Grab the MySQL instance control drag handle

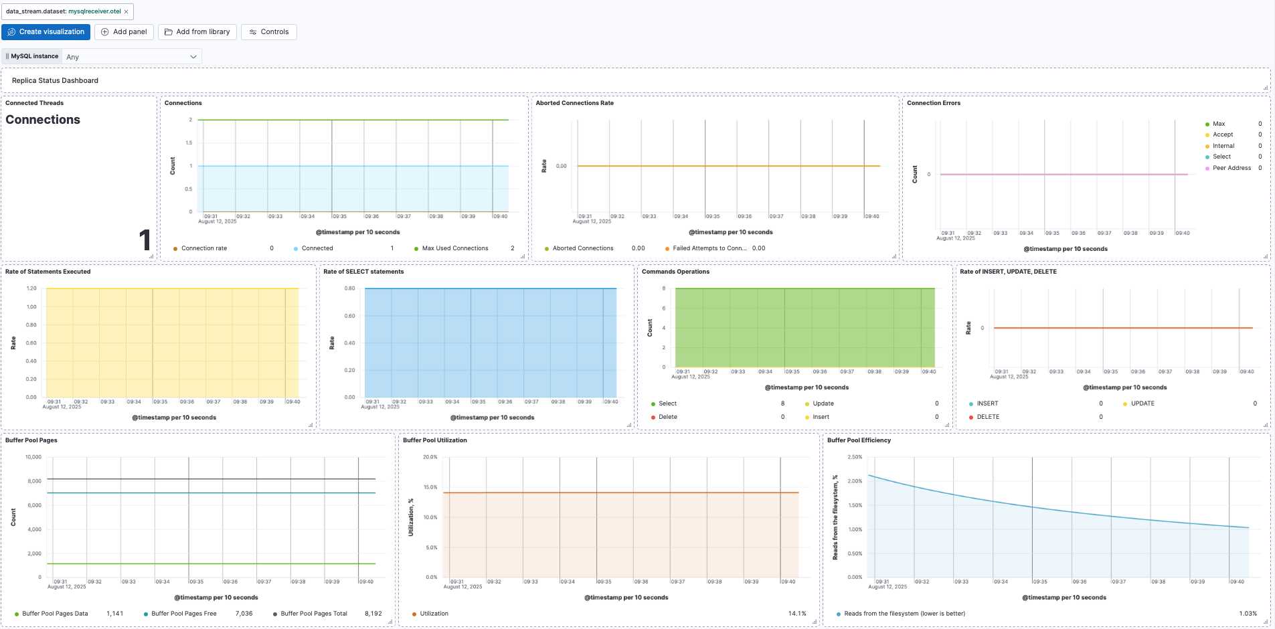click(x=7, y=56)
